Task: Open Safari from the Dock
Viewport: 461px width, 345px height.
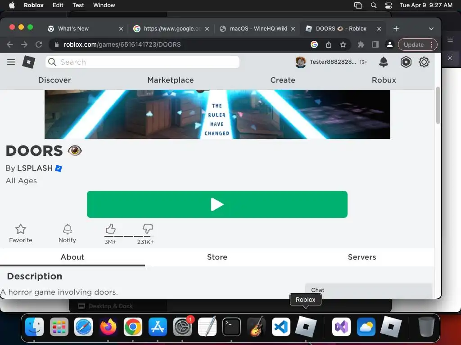Action: coord(83,327)
